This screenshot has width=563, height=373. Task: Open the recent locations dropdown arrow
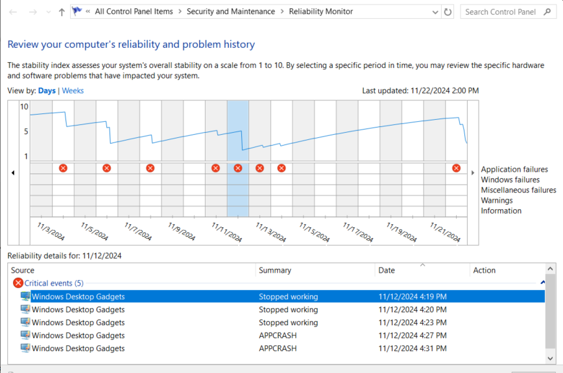(x=49, y=12)
